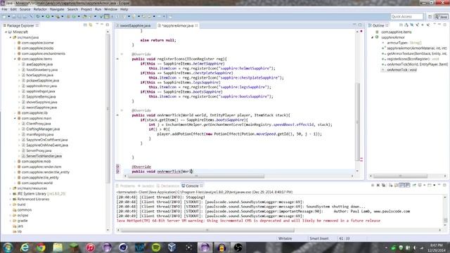Click the Open Perspective icon
The width and height of the screenshot is (450, 253).
click(430, 17)
